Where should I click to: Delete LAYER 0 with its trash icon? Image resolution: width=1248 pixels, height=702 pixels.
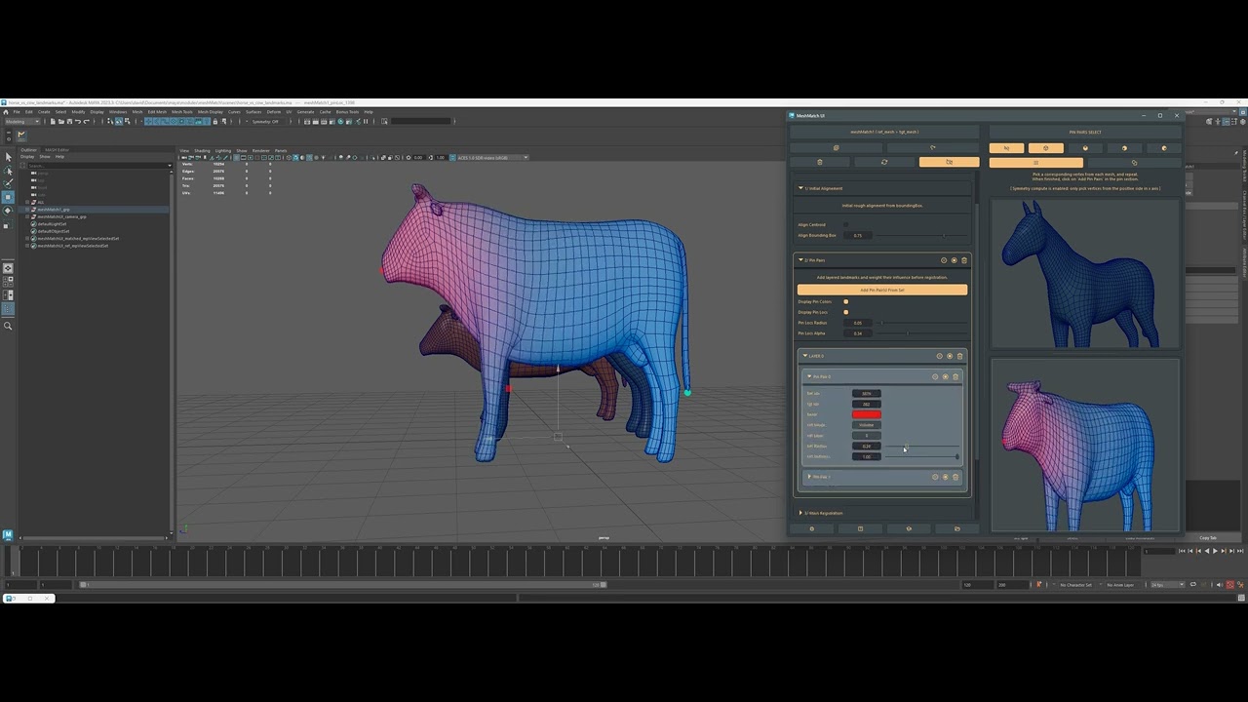tap(959, 356)
